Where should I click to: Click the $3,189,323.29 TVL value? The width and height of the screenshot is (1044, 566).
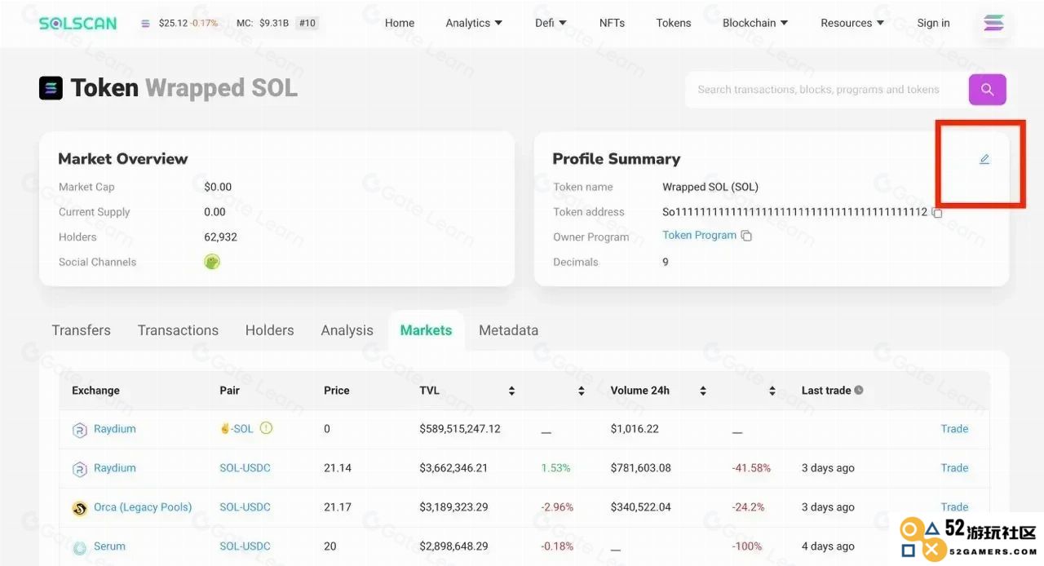click(x=453, y=507)
